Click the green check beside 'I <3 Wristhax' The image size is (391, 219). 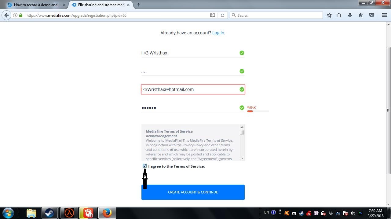pyautogui.click(x=242, y=53)
